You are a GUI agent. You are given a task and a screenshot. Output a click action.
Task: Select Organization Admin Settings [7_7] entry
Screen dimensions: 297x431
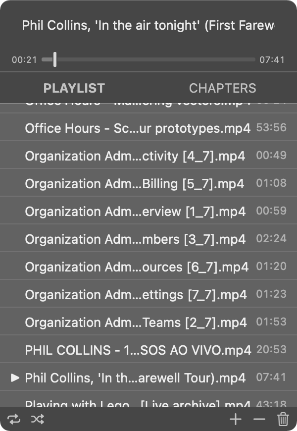click(136, 294)
